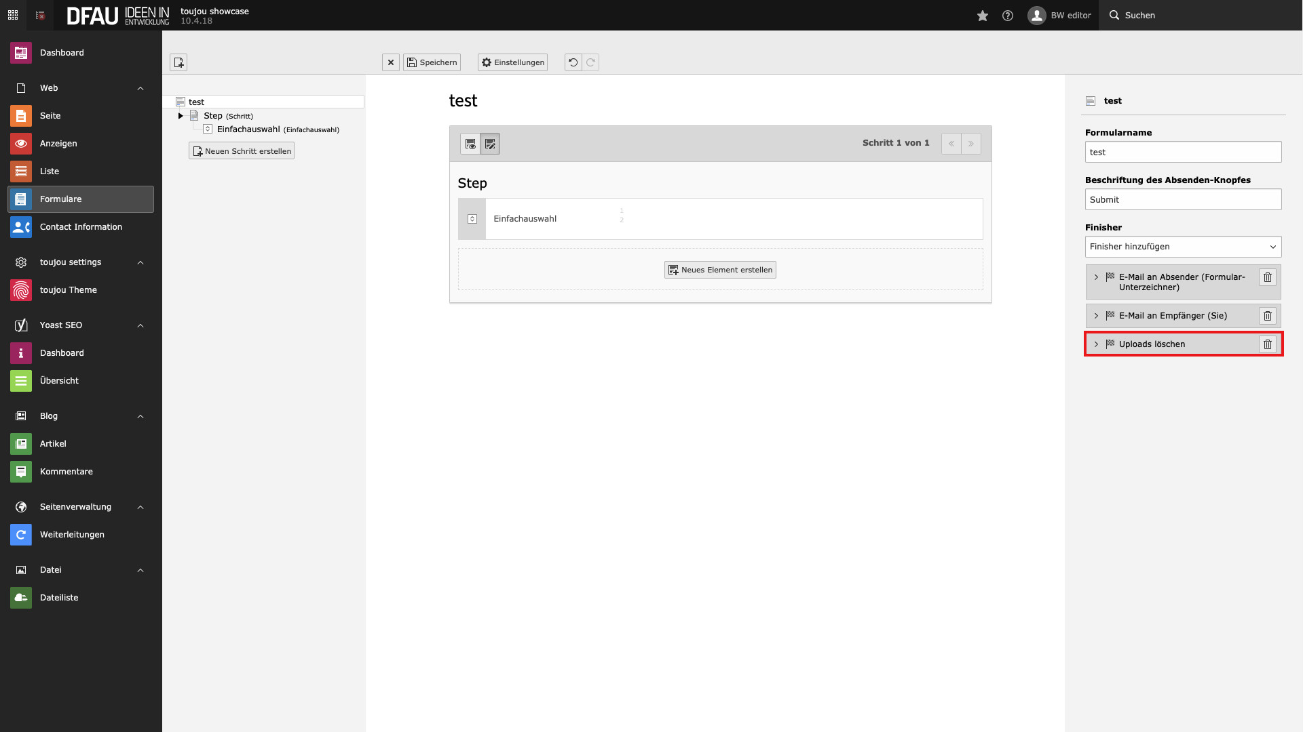Expand the Step item in the form tree

(181, 115)
